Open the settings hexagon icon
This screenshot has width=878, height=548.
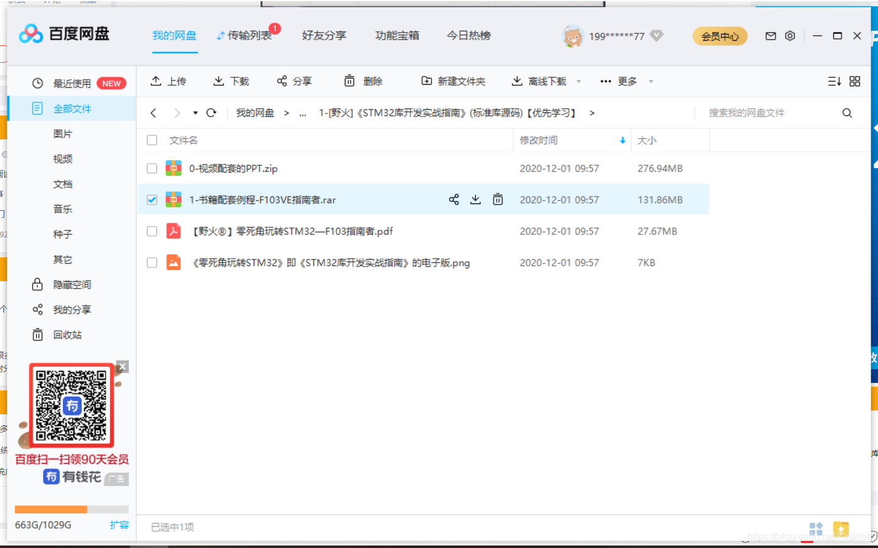[790, 36]
